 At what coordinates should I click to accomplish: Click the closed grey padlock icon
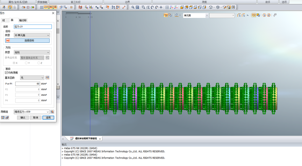pos(14,7)
